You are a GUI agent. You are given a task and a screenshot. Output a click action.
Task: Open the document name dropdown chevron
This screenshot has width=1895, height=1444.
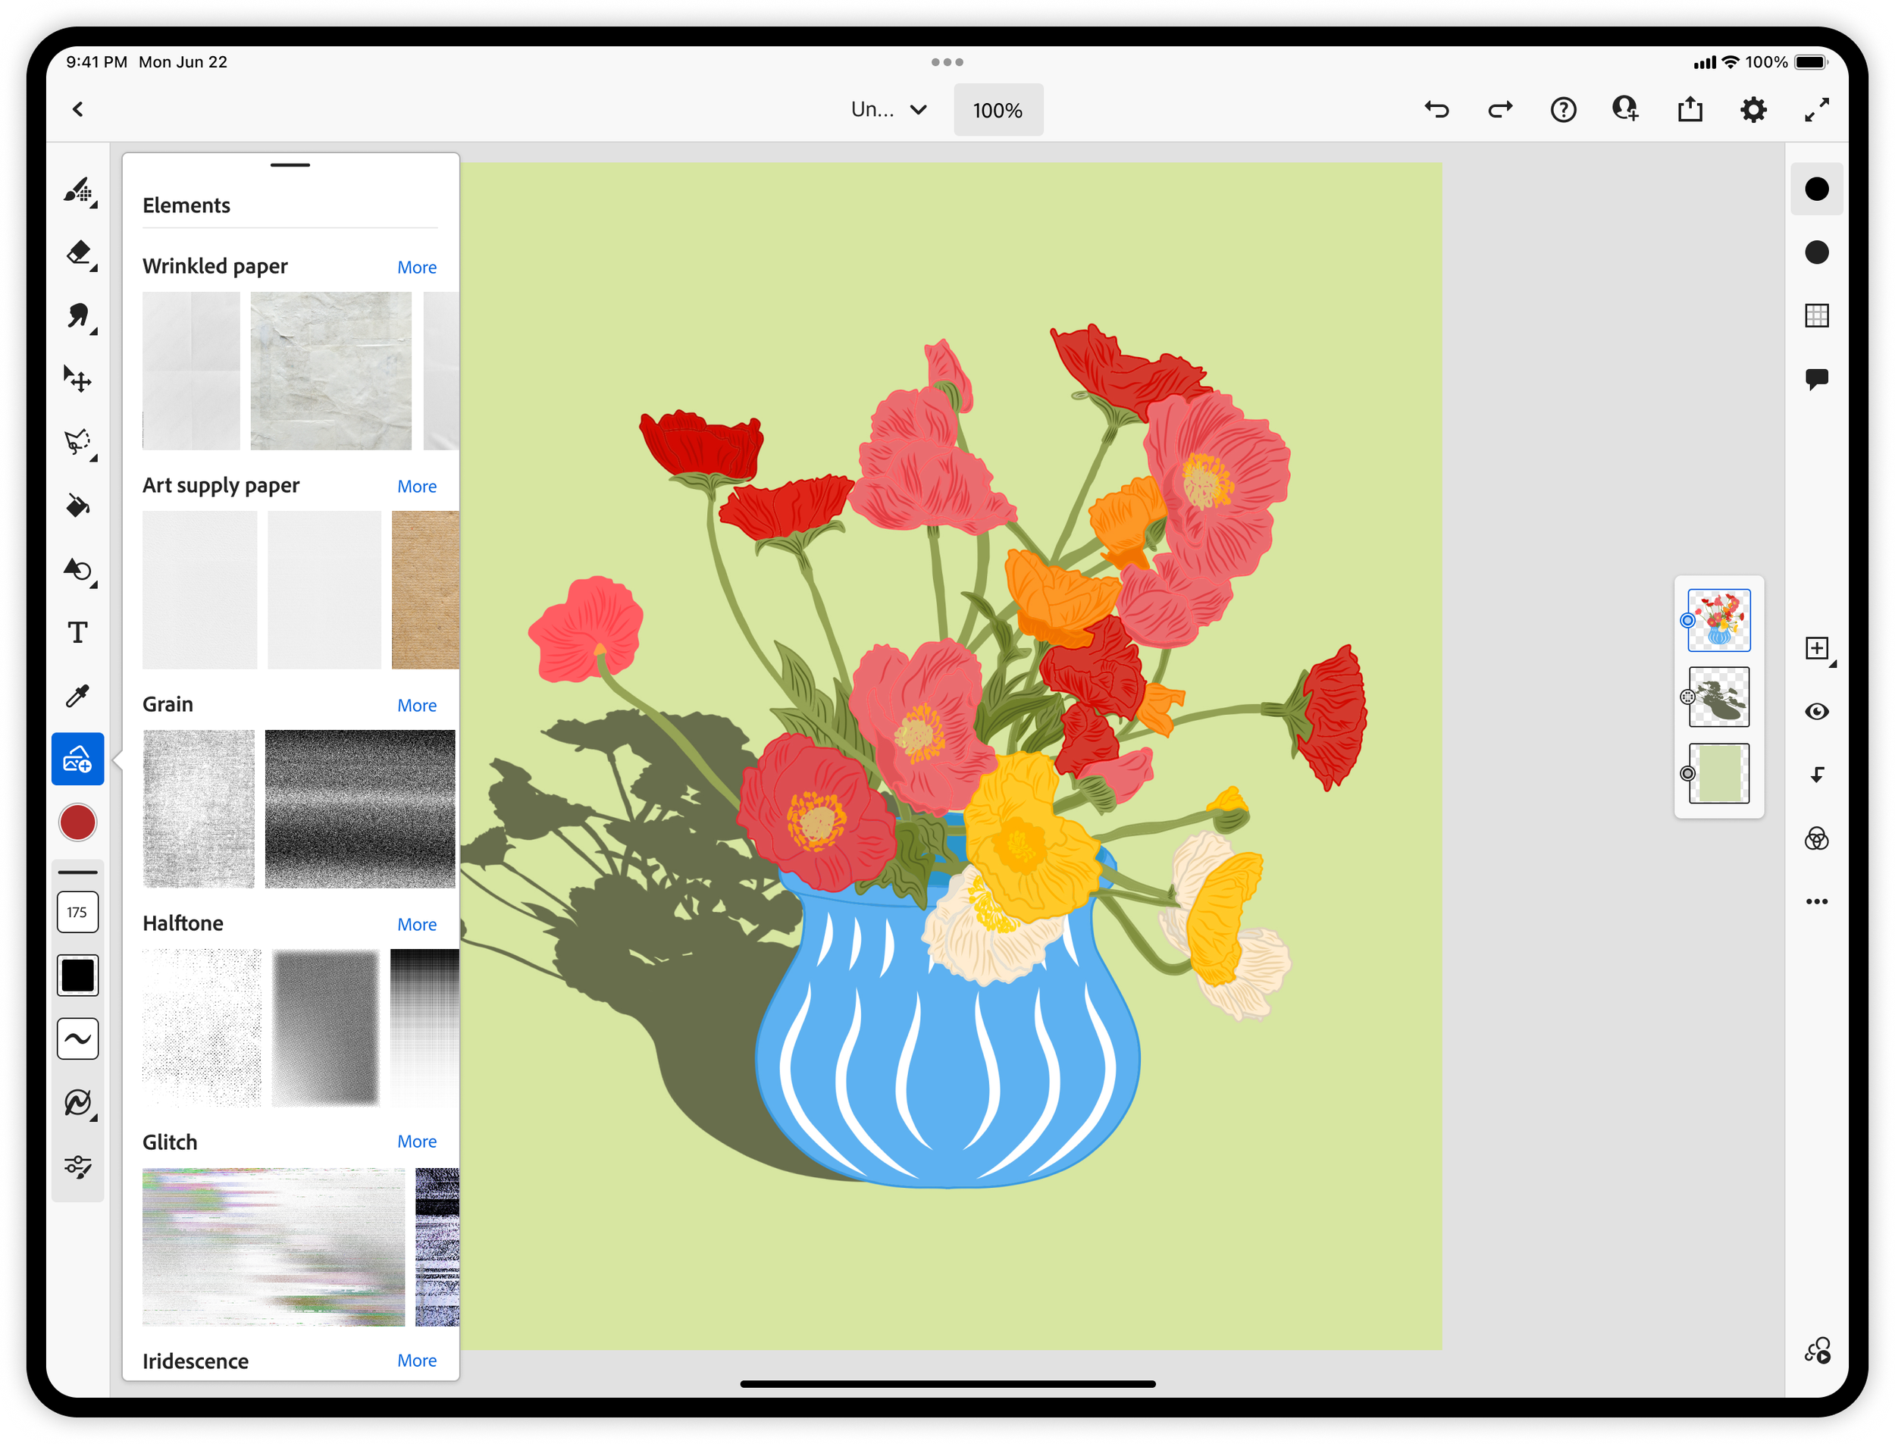(x=918, y=110)
